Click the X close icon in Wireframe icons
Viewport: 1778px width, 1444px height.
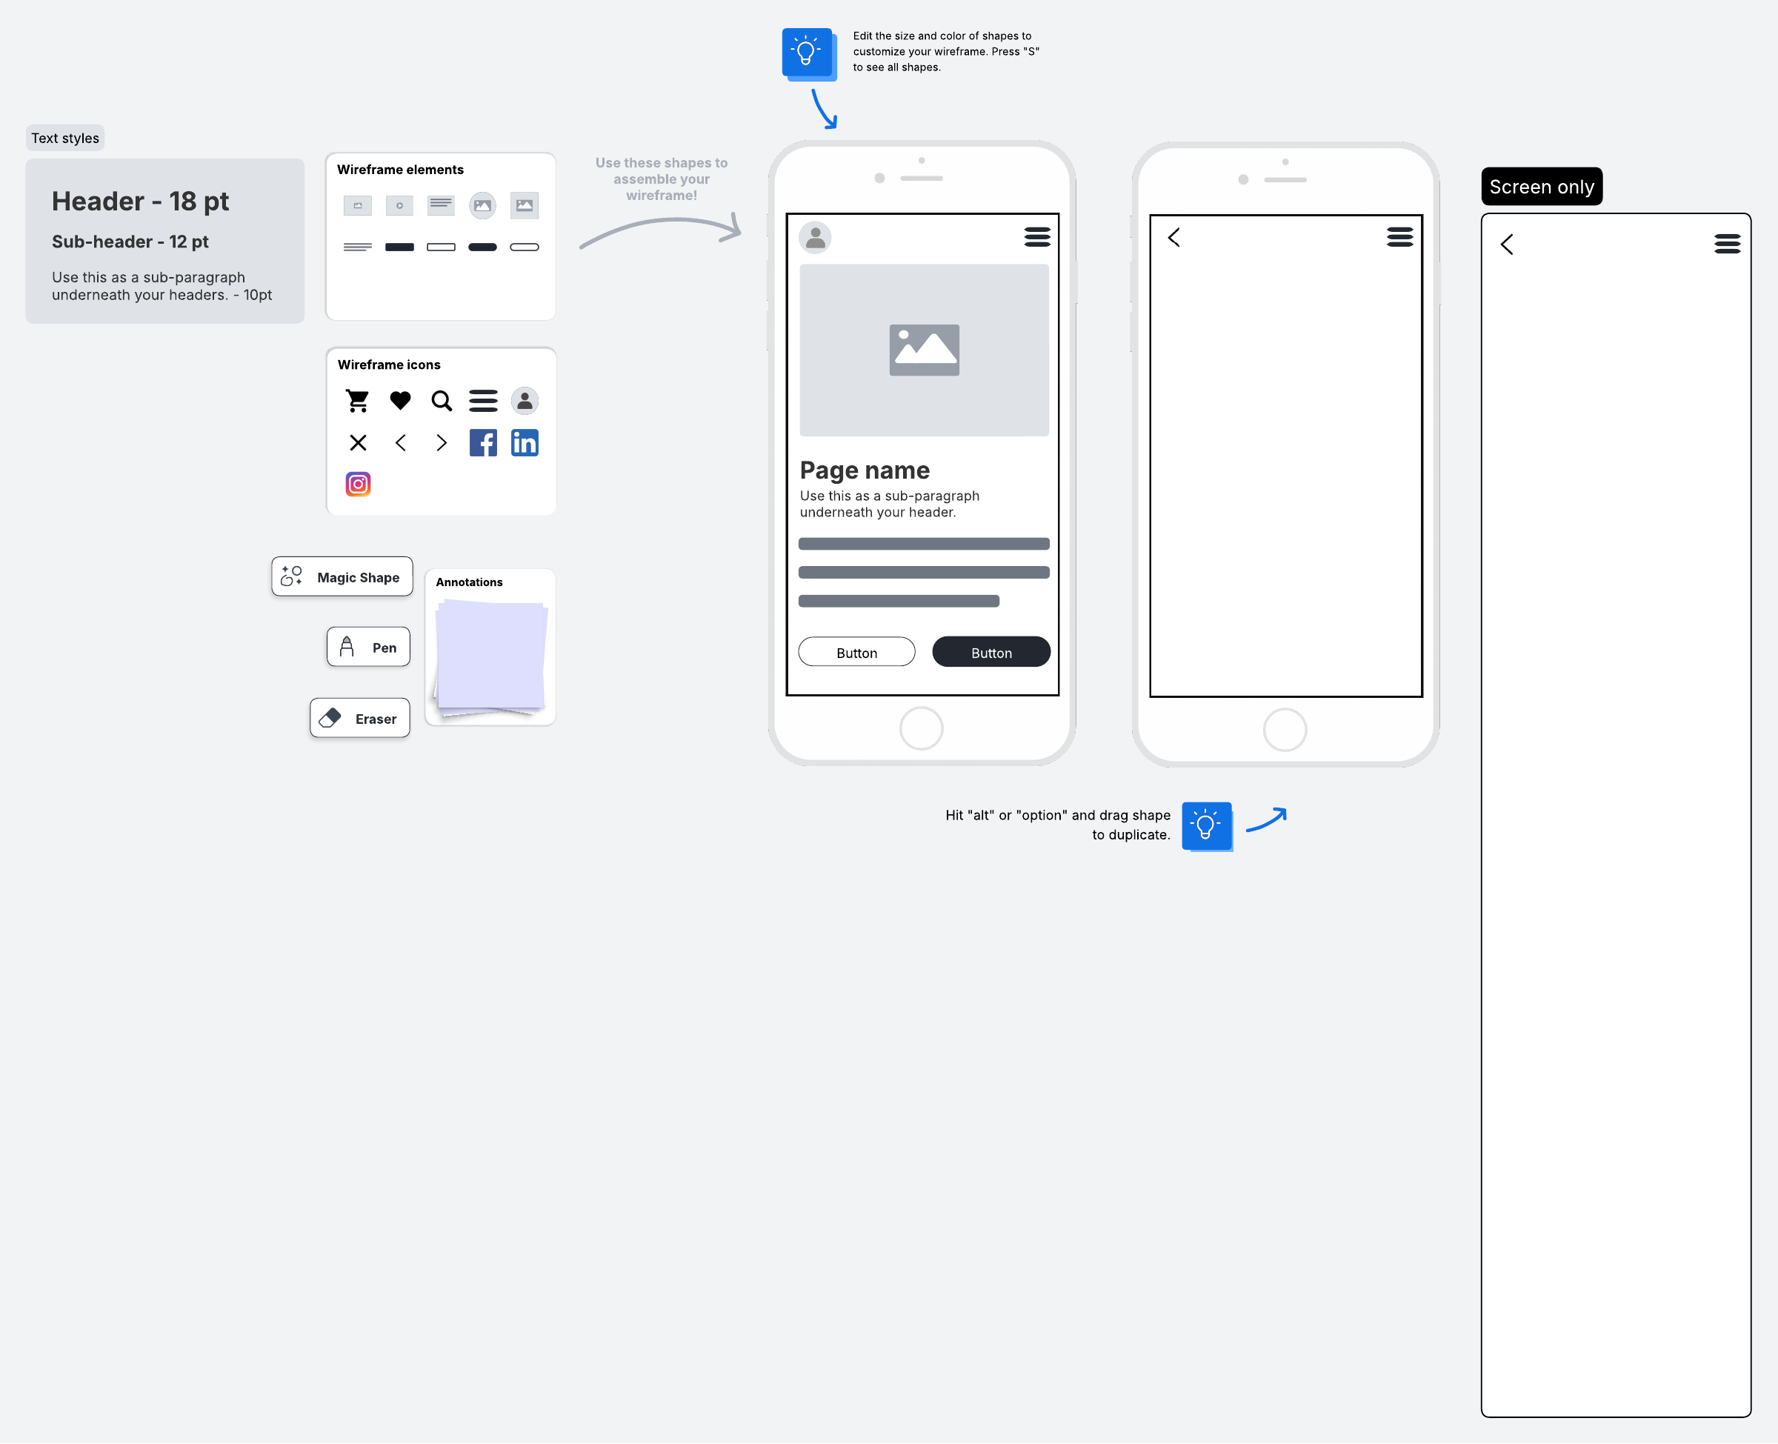(x=358, y=442)
